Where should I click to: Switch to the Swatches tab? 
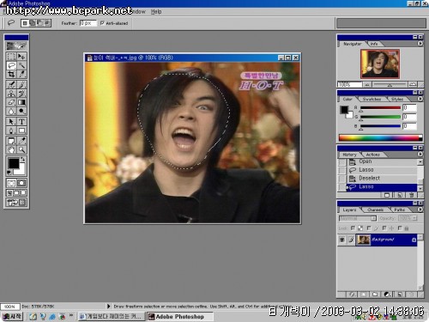372,99
